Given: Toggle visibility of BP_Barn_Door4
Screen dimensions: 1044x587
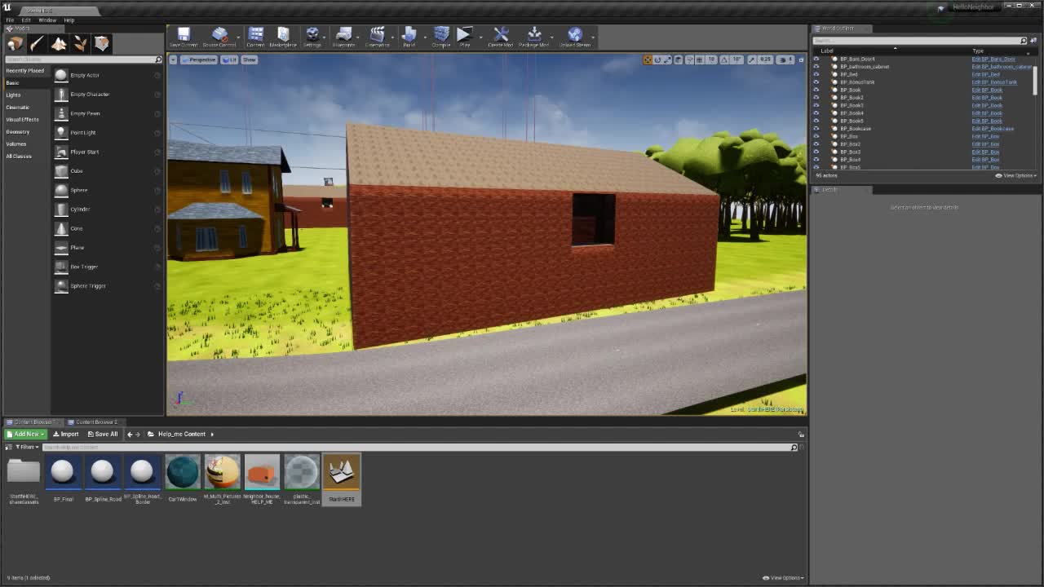Looking at the screenshot, I should click(x=816, y=59).
